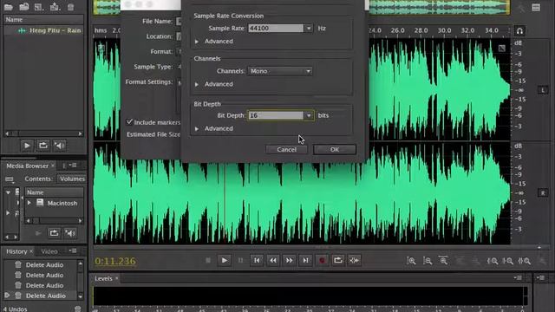The image size is (555, 312).
Task: Click Zoom Out Amplitude icon
Action: coord(428,261)
